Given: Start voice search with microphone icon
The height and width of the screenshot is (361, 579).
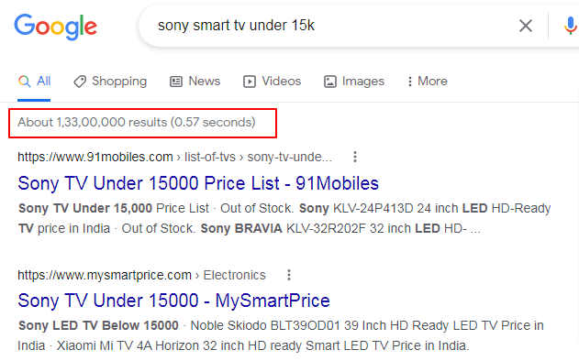Looking at the screenshot, I should click(x=570, y=26).
